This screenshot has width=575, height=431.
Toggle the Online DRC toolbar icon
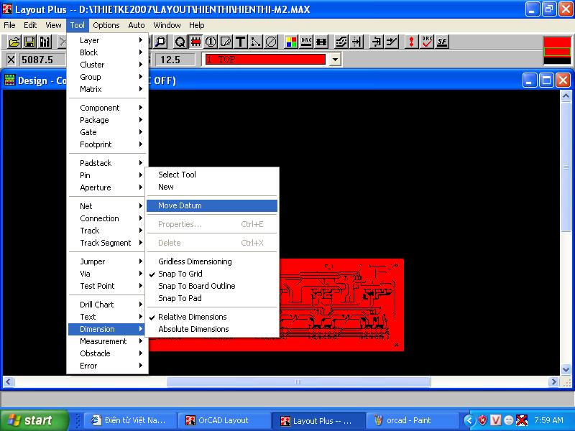click(x=306, y=42)
